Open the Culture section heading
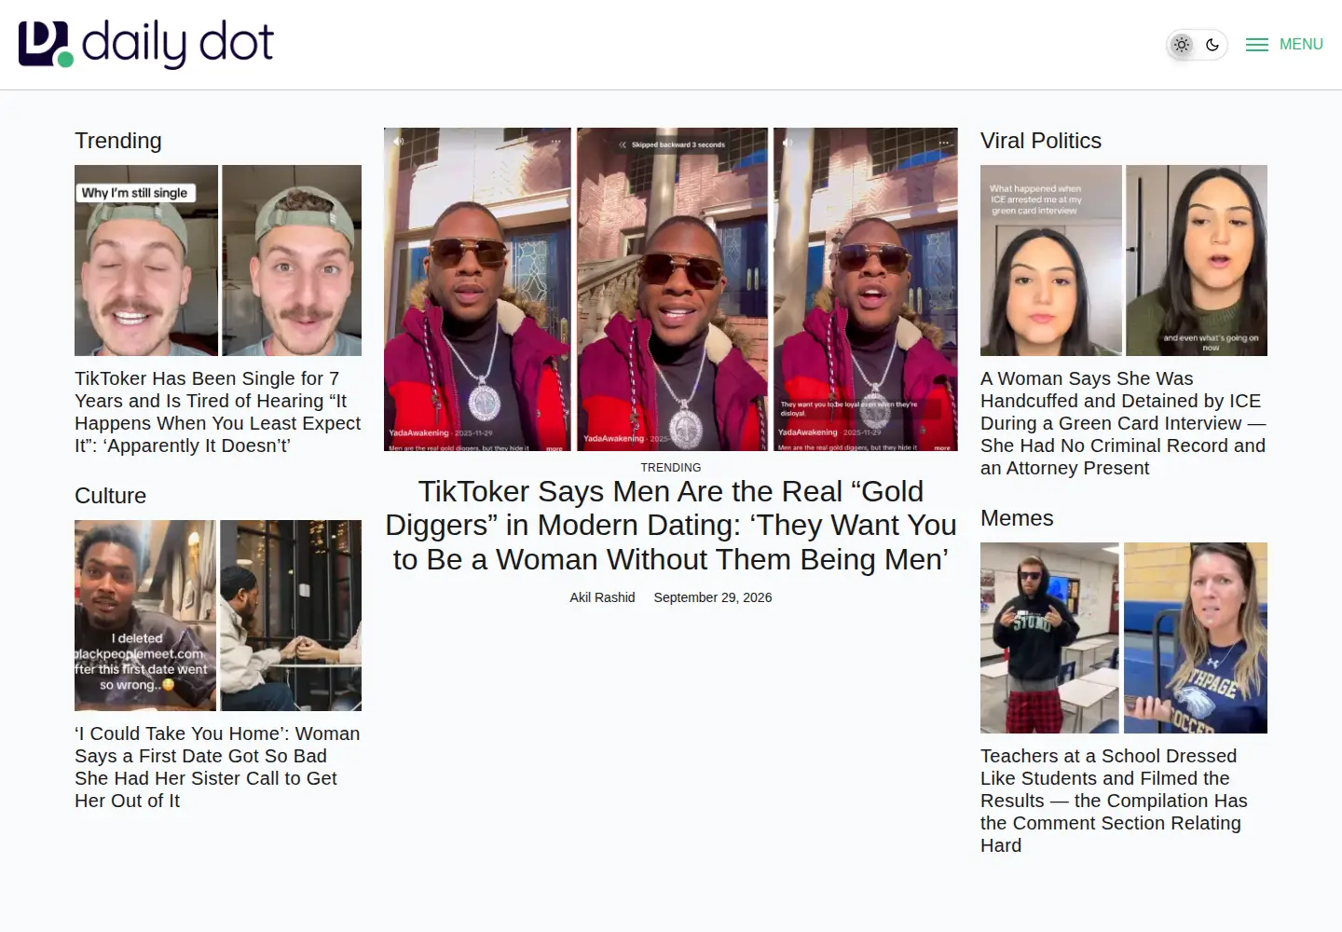Image resolution: width=1342 pixels, height=932 pixels. pos(111,496)
